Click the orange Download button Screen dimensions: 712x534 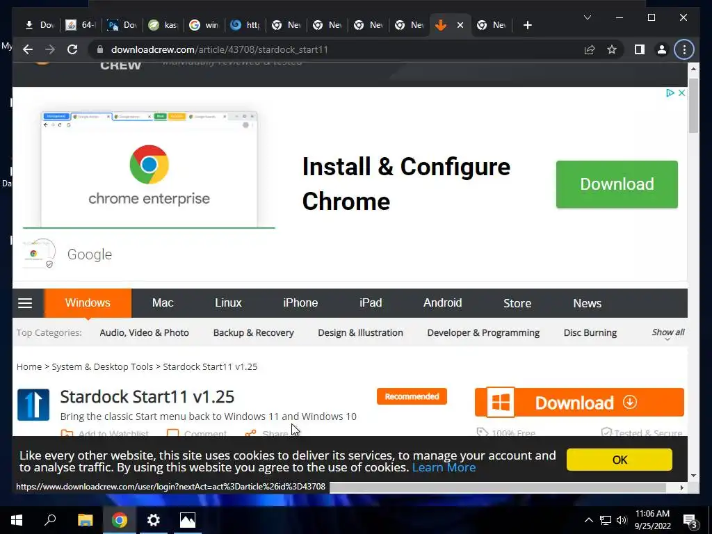(579, 403)
